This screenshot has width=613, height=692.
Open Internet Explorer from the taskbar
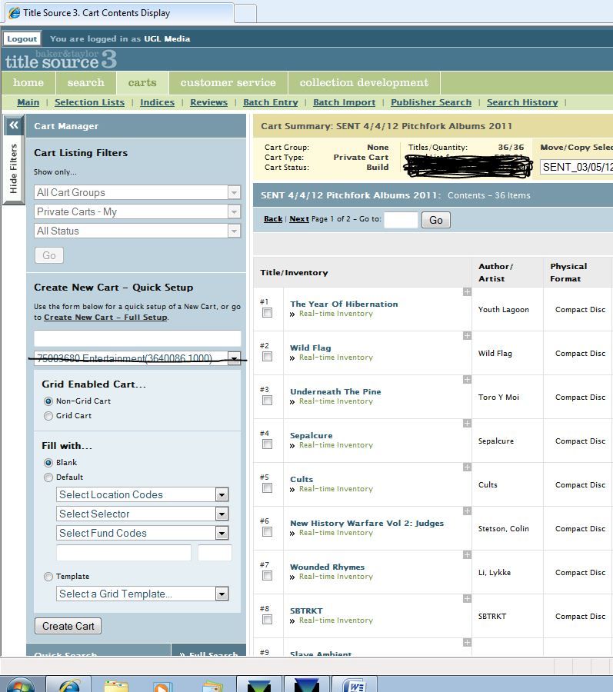click(68, 684)
